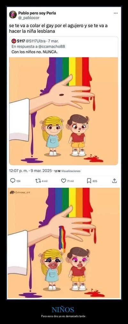Bookmark the tweet with bookmark icon

click(89, 181)
